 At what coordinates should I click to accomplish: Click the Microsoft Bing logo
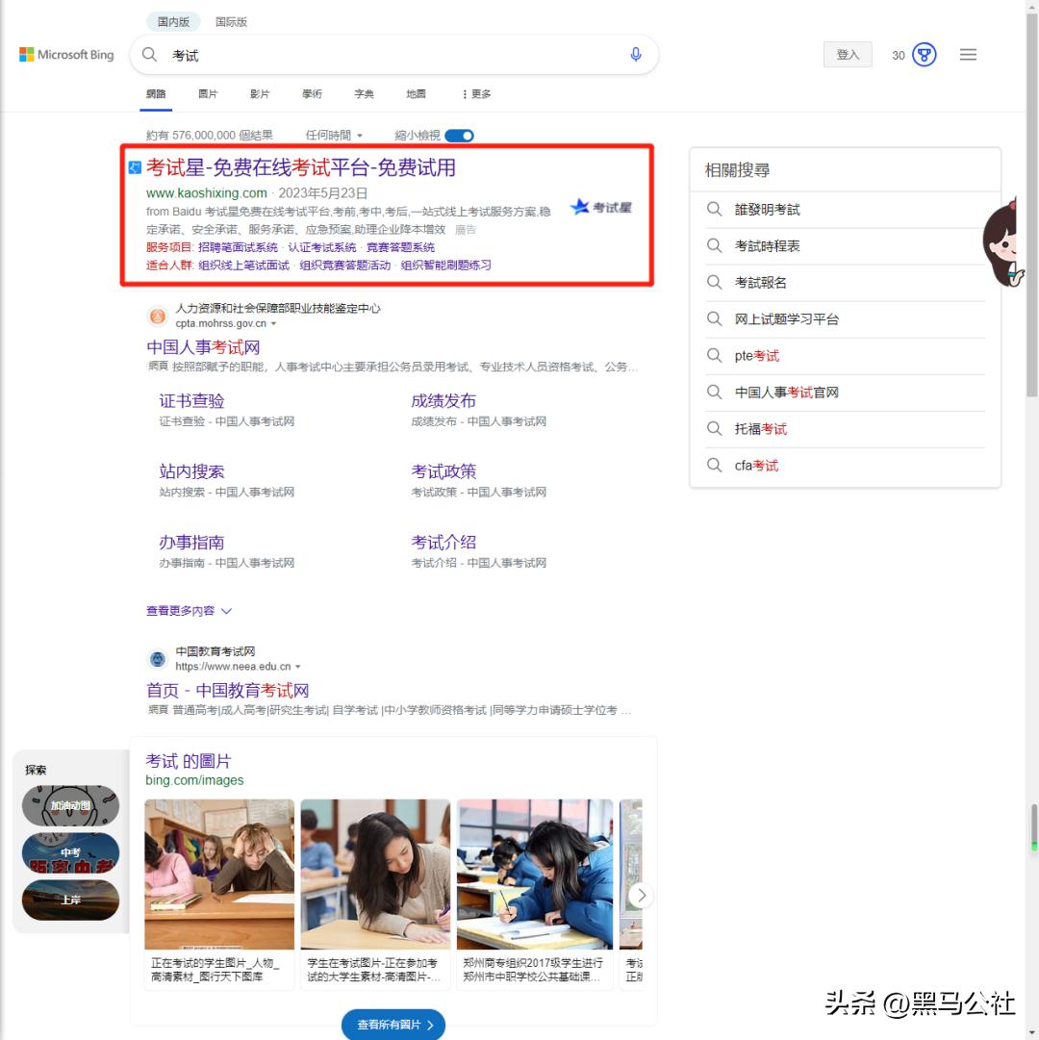[x=65, y=55]
